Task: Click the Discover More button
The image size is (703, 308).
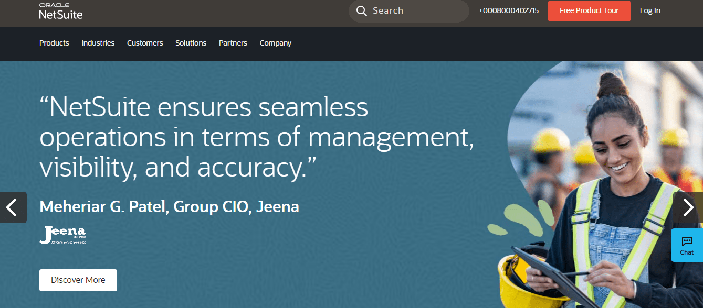Action: (x=78, y=280)
